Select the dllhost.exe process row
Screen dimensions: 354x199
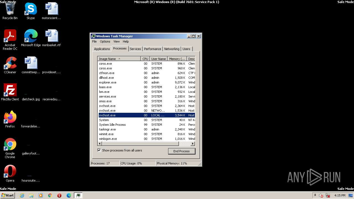[x=147, y=78]
